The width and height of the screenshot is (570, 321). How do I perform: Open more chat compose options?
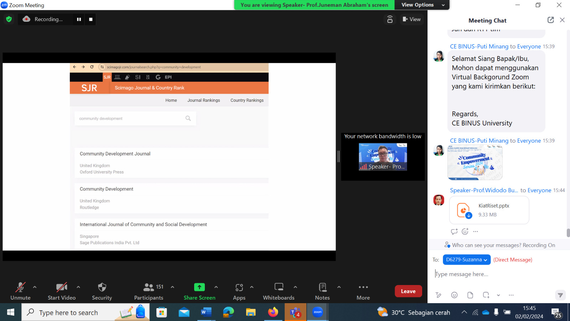coord(511,295)
